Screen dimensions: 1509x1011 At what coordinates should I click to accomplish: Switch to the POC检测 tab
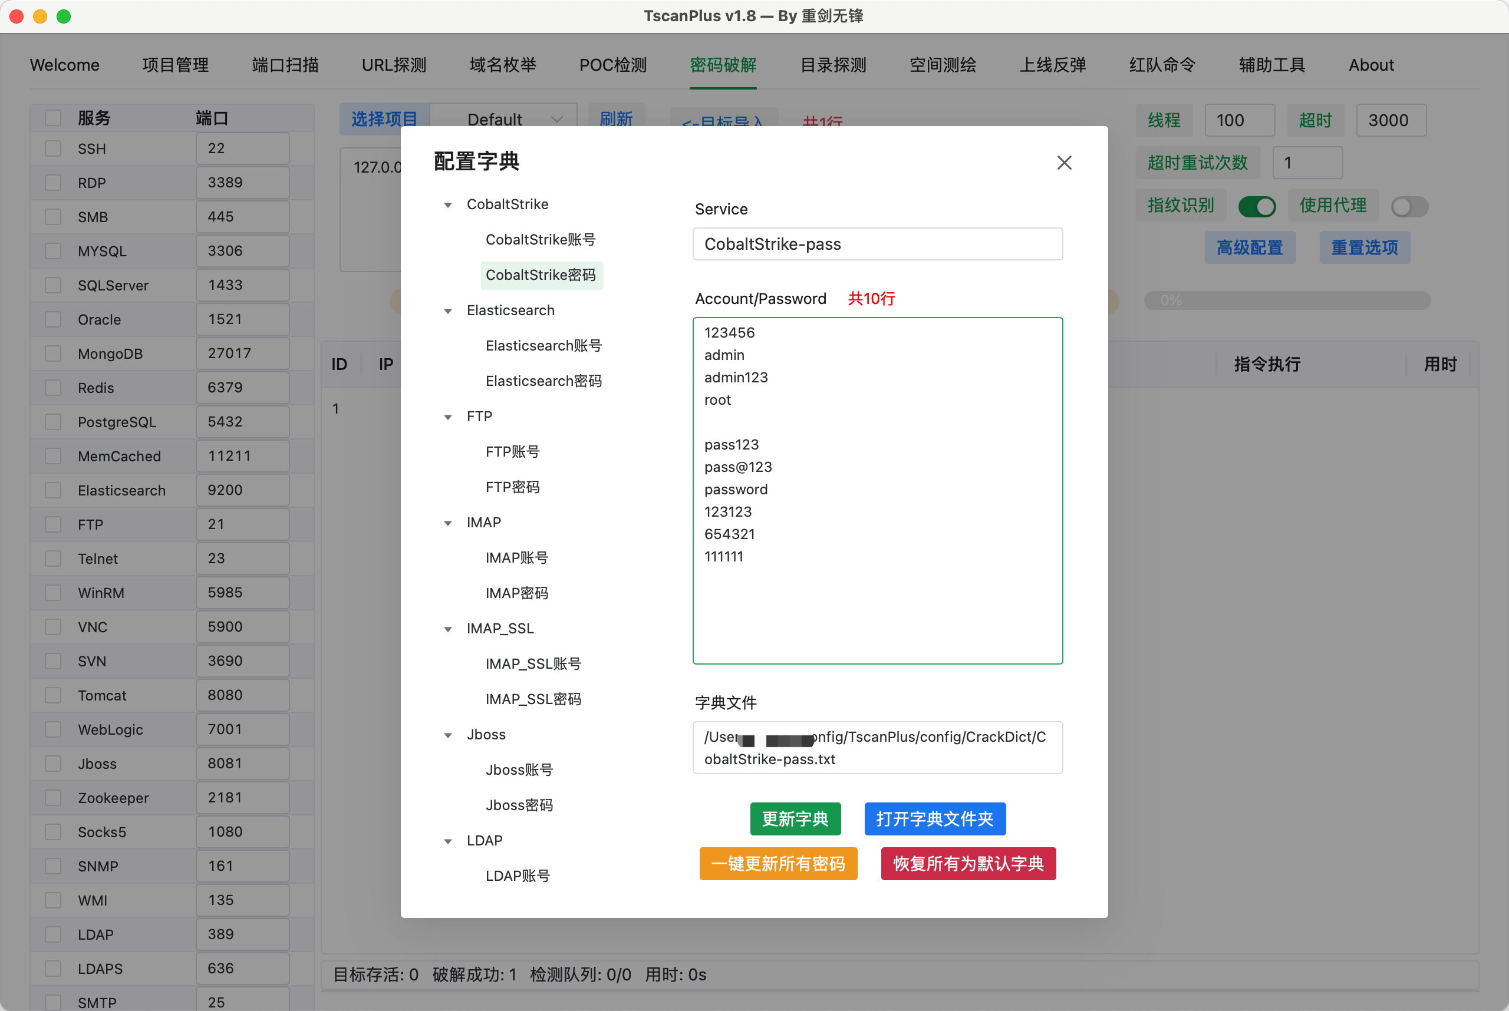coord(612,65)
